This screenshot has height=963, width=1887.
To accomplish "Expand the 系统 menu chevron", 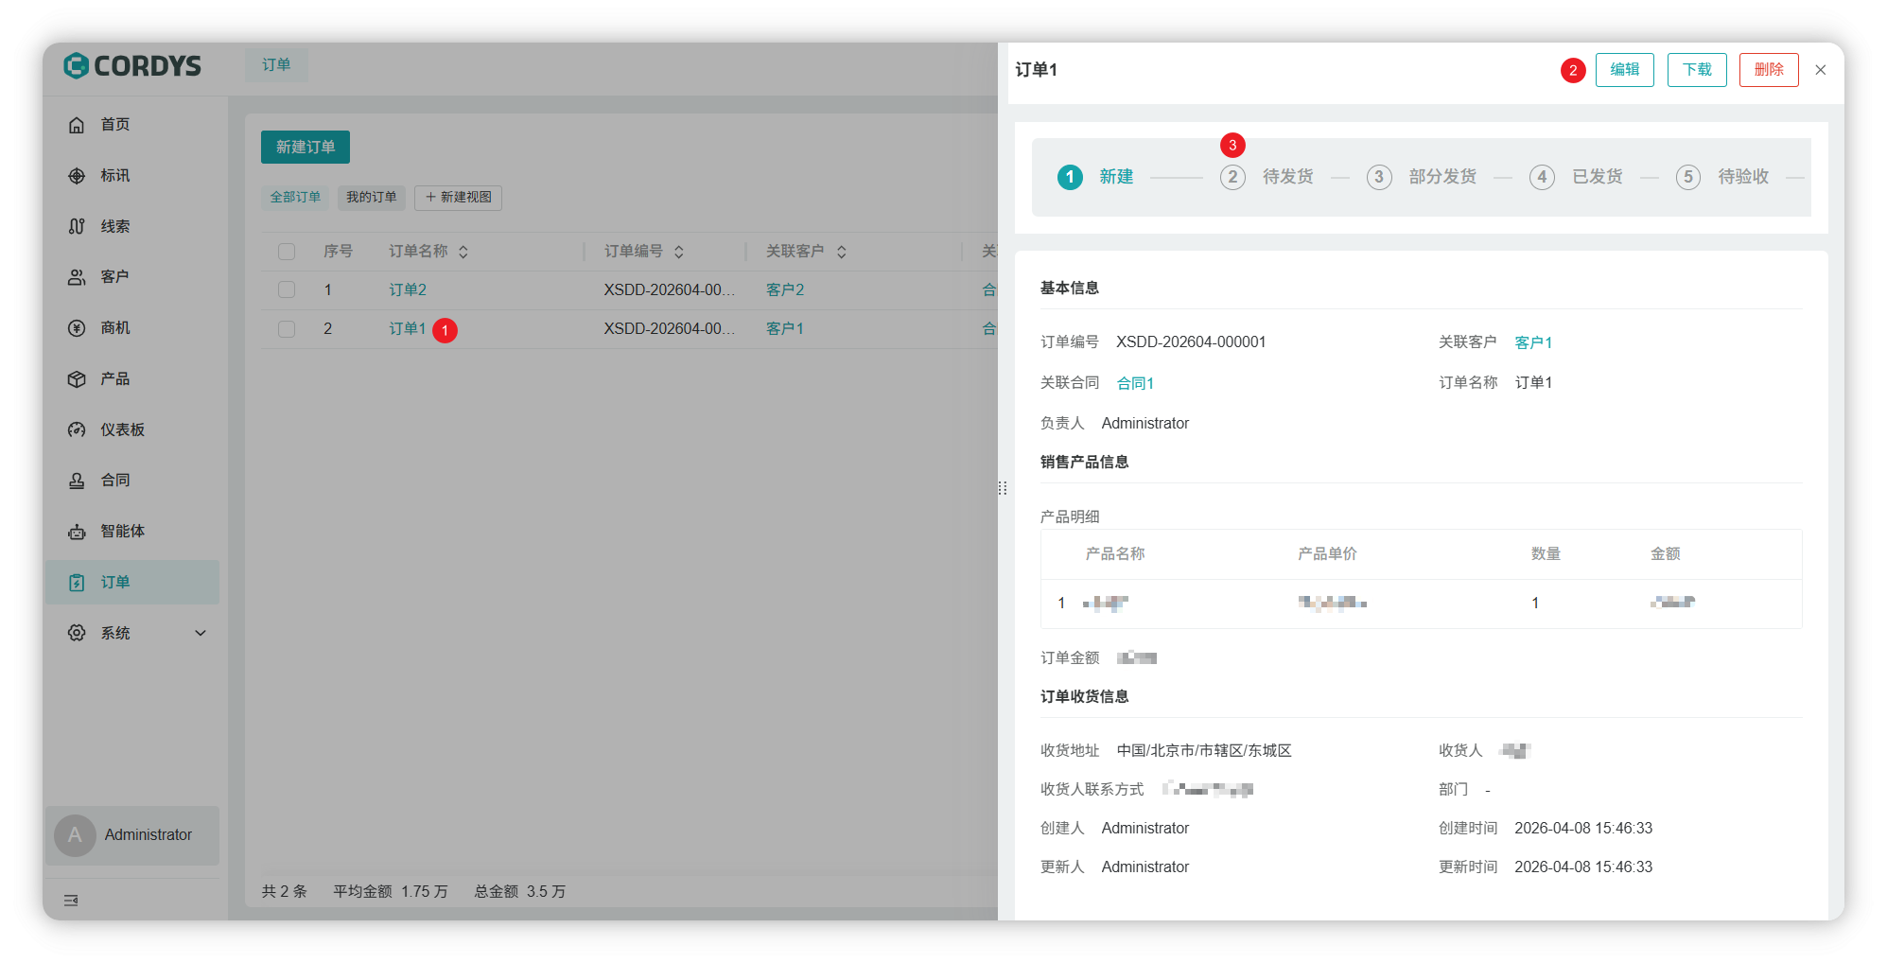I will 201,634.
